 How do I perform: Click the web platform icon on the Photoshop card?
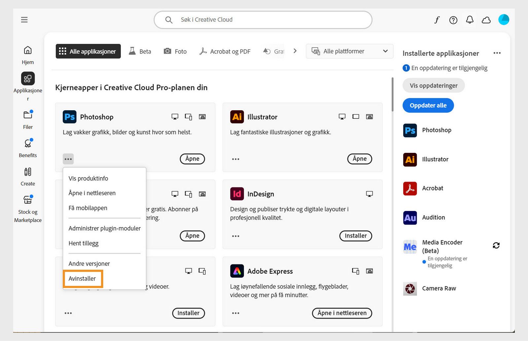pyautogui.click(x=203, y=117)
